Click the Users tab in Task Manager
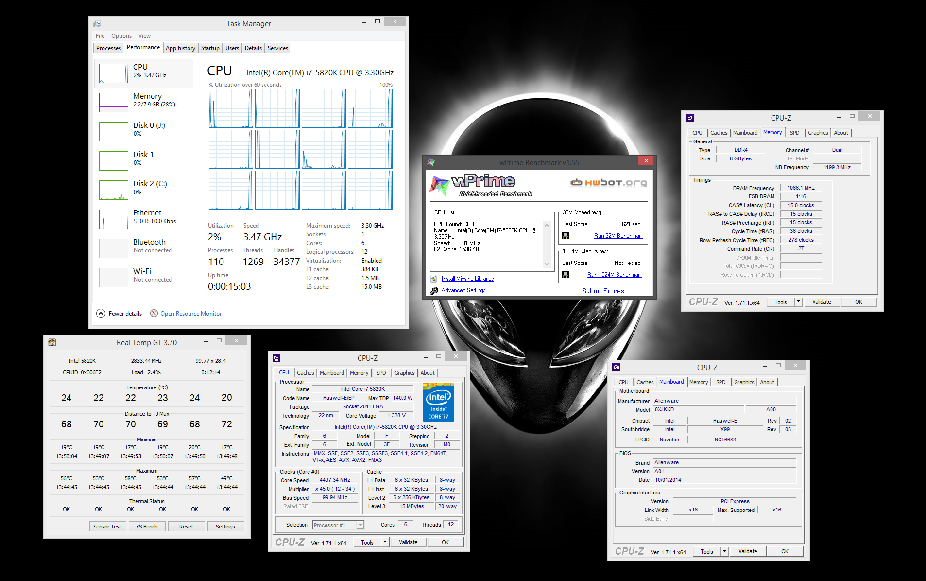 click(x=232, y=48)
